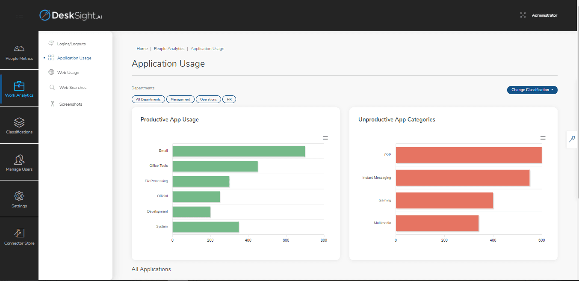The width and height of the screenshot is (579, 281).
Task: Click the green Email usage bar
Action: pyautogui.click(x=239, y=151)
